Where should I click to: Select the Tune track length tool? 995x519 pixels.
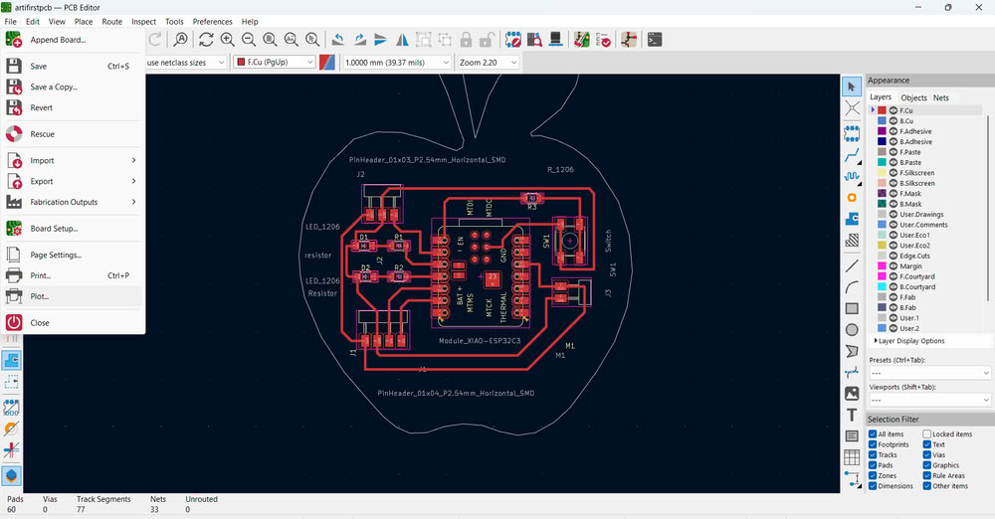(x=852, y=176)
